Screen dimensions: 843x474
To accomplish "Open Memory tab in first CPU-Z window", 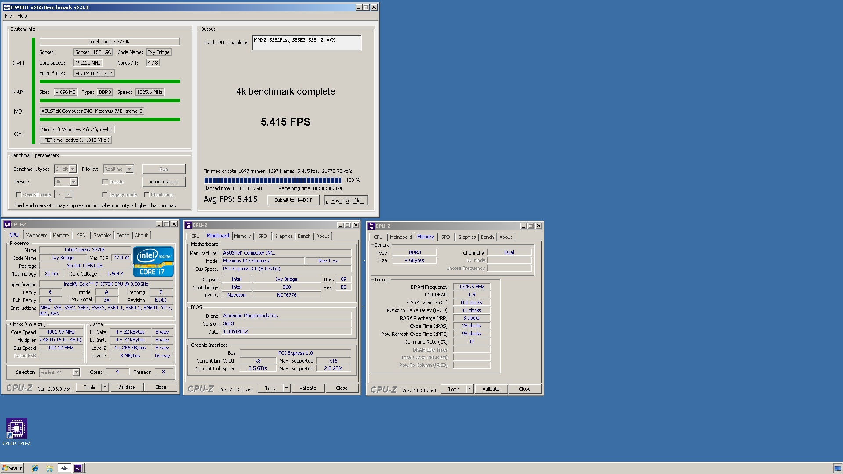I will [x=61, y=235].
